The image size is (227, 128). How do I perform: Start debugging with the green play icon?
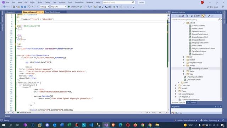tap(69, 7)
